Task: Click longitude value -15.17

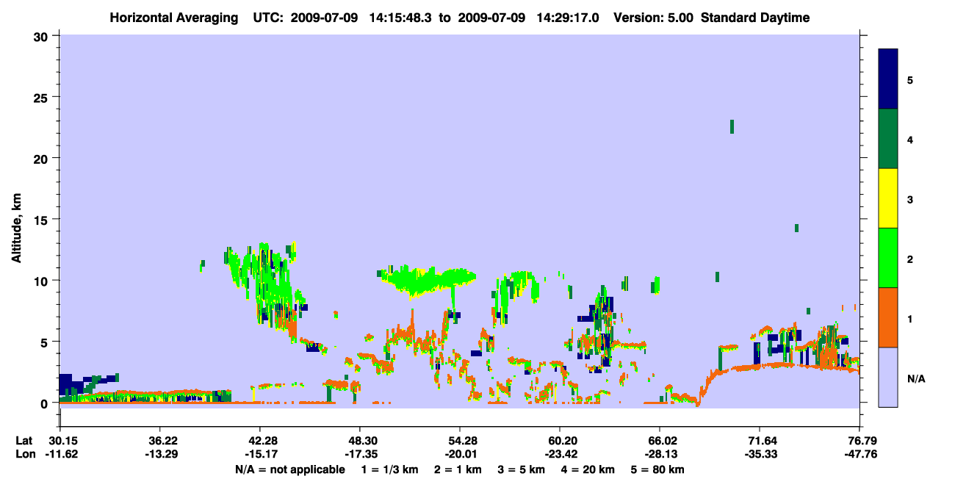Action: point(259,454)
